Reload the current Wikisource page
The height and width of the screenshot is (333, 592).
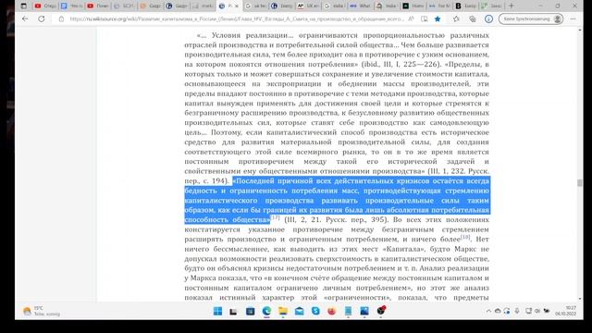tap(42, 18)
